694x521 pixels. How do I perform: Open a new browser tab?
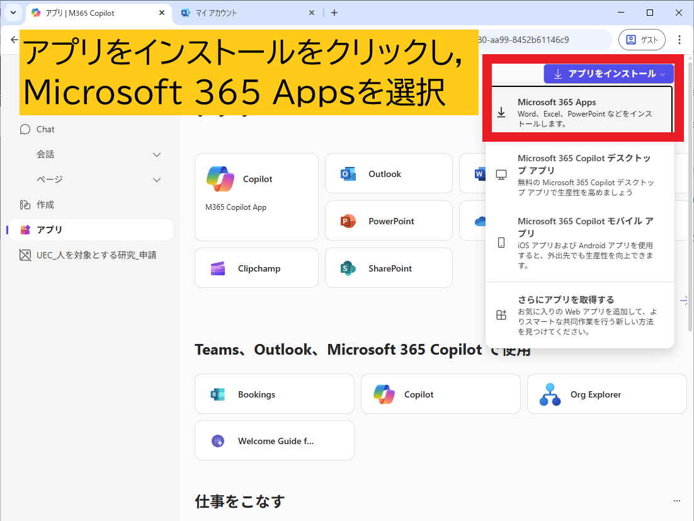click(x=334, y=13)
